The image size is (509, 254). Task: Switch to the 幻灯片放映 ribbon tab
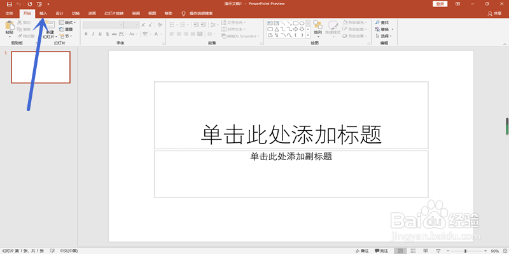point(114,13)
